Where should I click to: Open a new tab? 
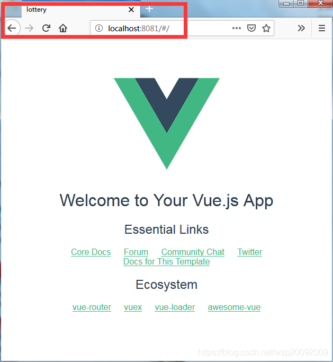click(x=149, y=9)
